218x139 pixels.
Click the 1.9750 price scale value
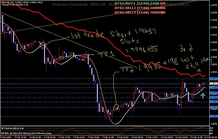[214, 13]
